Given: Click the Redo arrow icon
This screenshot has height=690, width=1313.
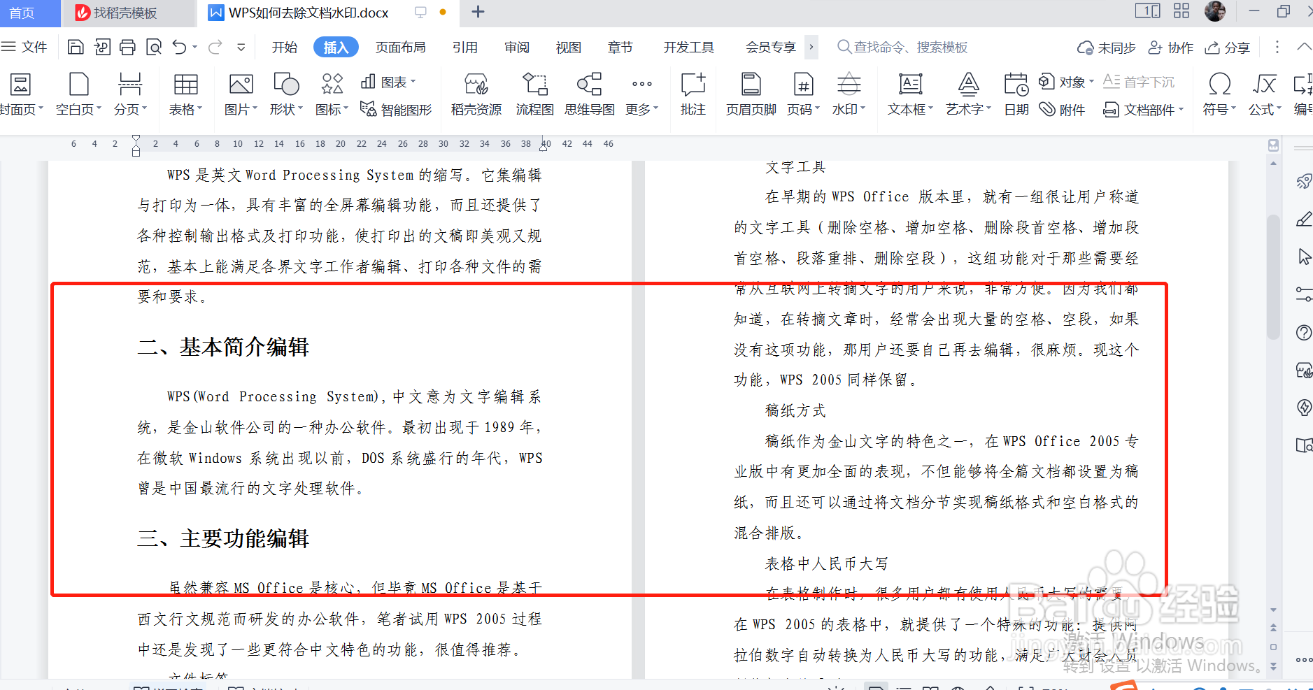Looking at the screenshot, I should 215,47.
